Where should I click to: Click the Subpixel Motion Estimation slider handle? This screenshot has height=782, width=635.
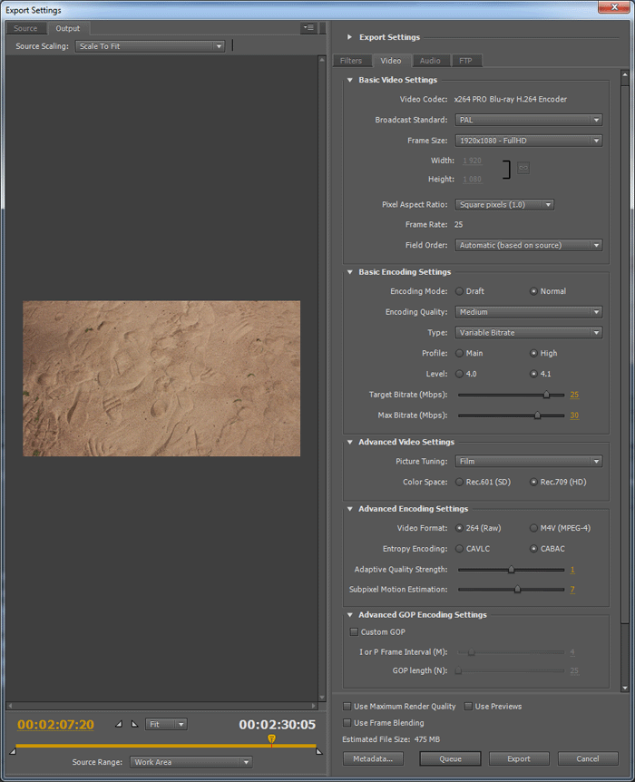pos(517,589)
